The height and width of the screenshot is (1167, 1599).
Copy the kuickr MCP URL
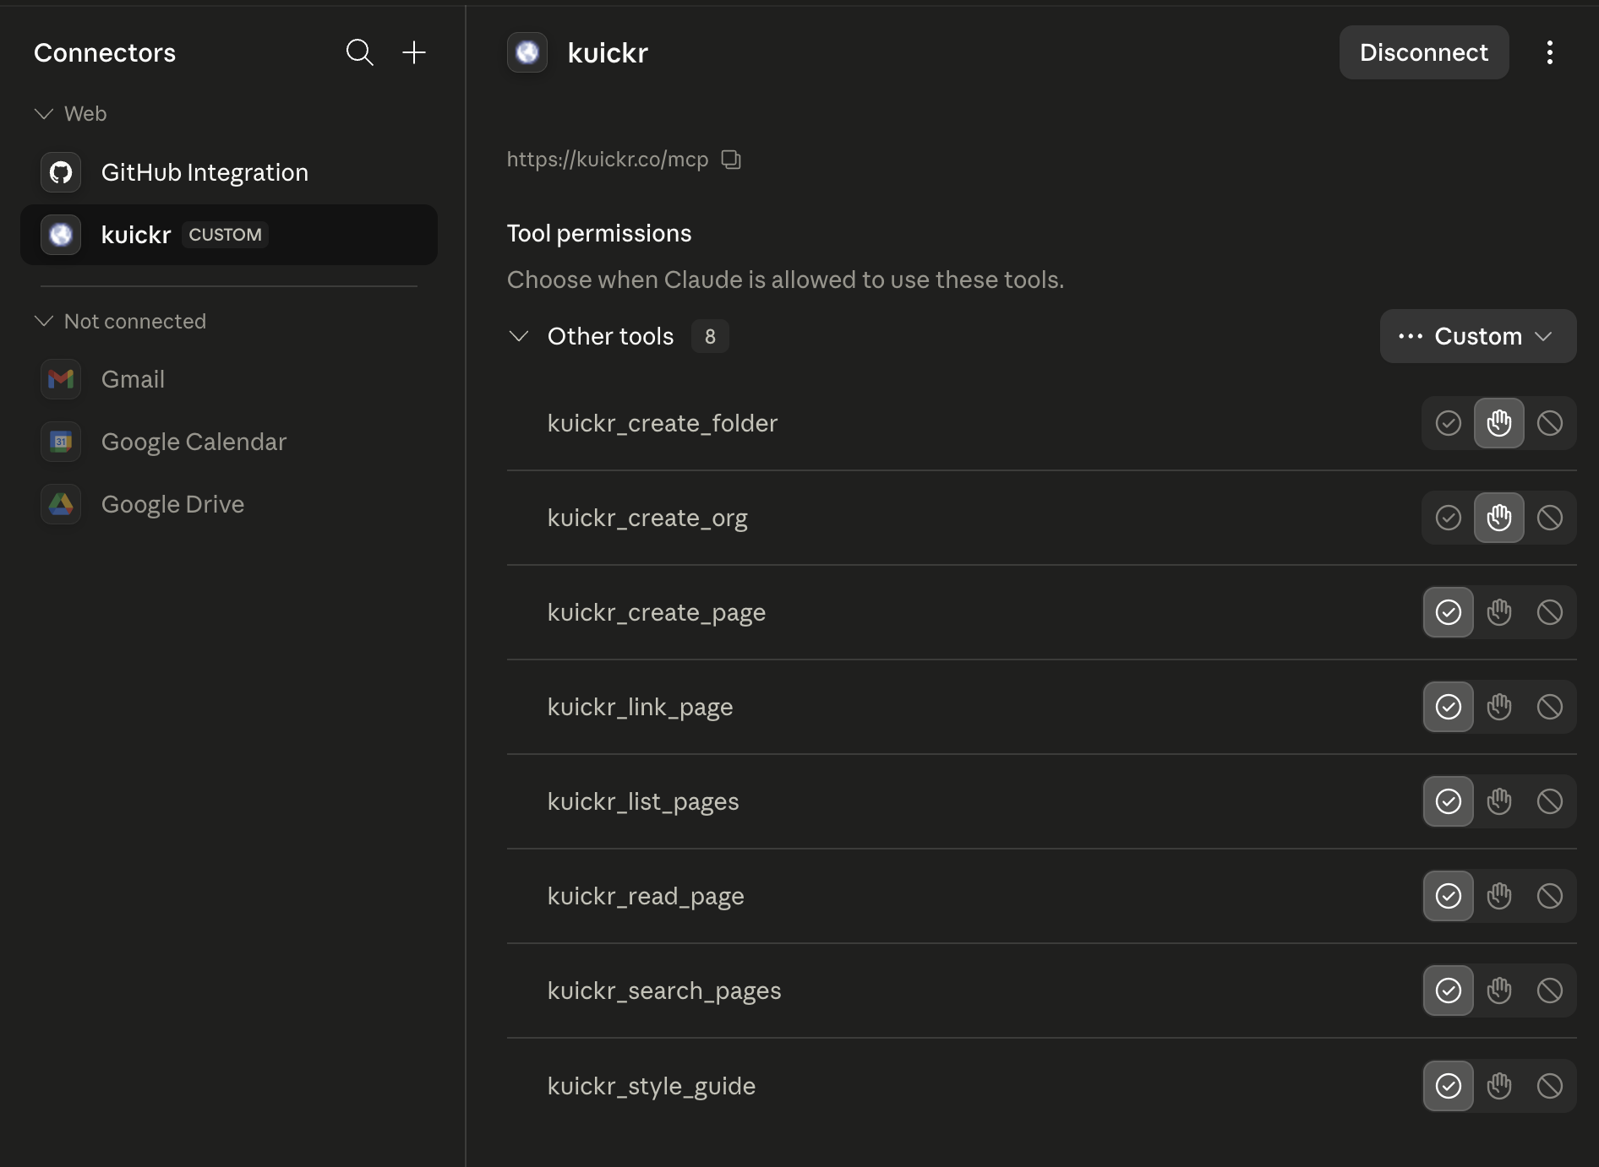731,160
